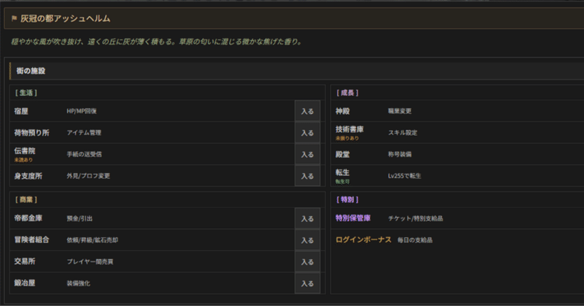Select the 灰冠の都アッシュヘルム title text
Viewport: 584px width, 306px height.
tap(65, 19)
